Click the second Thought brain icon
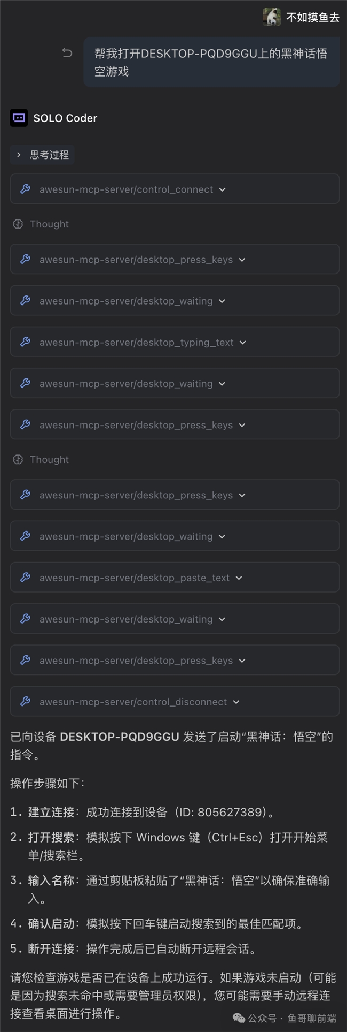Screen dimensions: 347x1032 [18, 459]
